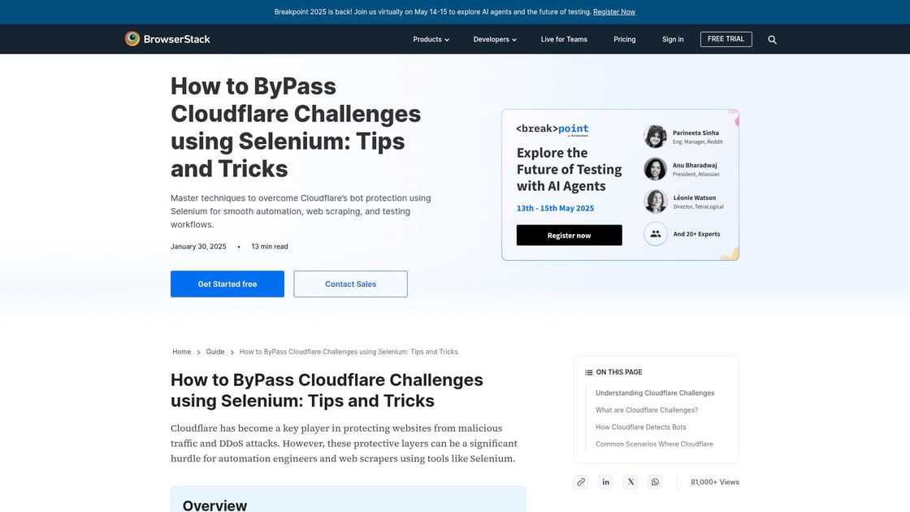The image size is (910, 512).
Task: Share the article on X
Action: [x=630, y=482]
